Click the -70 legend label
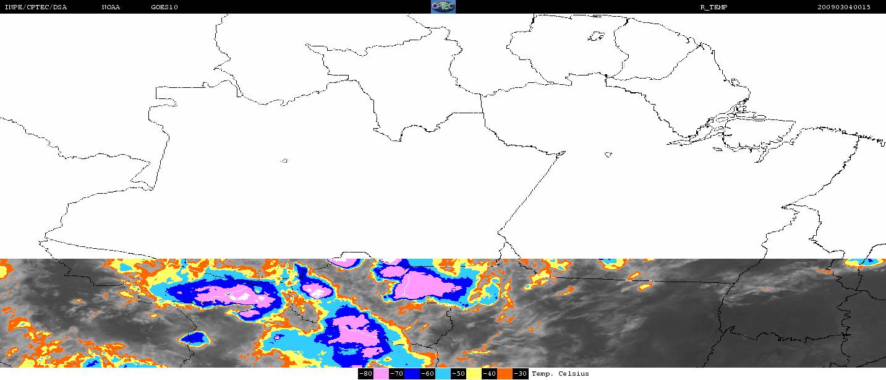886x380 pixels. pyautogui.click(x=397, y=374)
